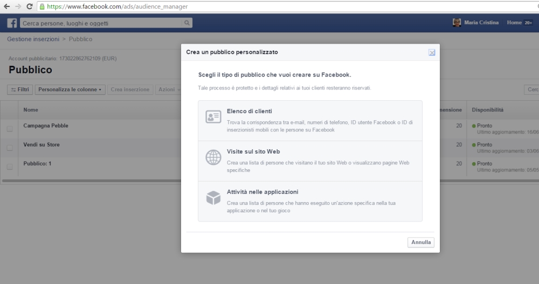
Task: Open the Campagna Pebble audience
Action: [46, 126]
